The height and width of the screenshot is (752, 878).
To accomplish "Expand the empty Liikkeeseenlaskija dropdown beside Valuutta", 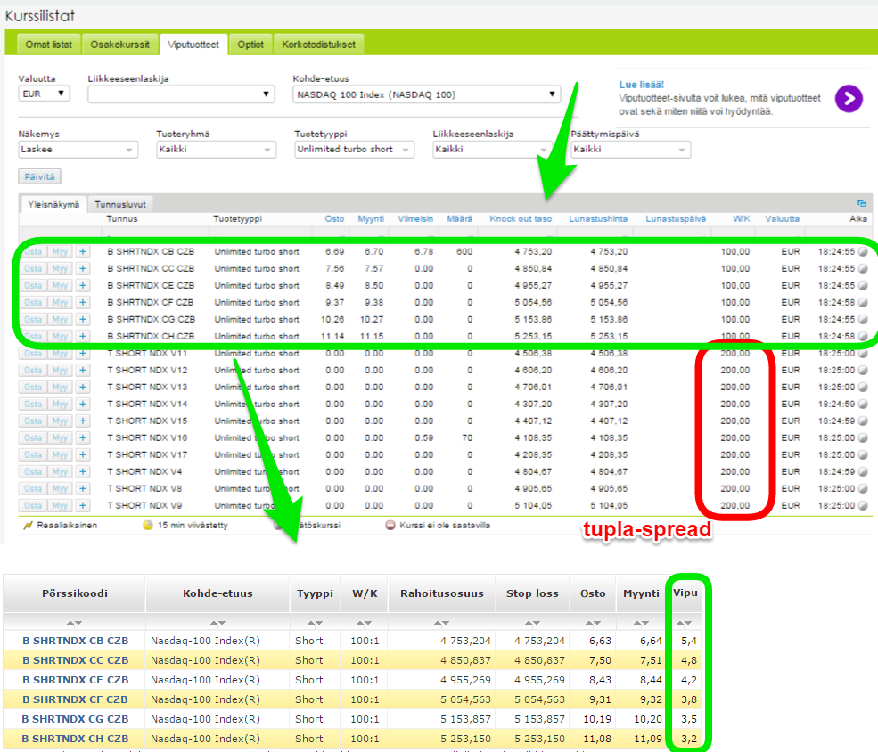I will click(x=181, y=94).
